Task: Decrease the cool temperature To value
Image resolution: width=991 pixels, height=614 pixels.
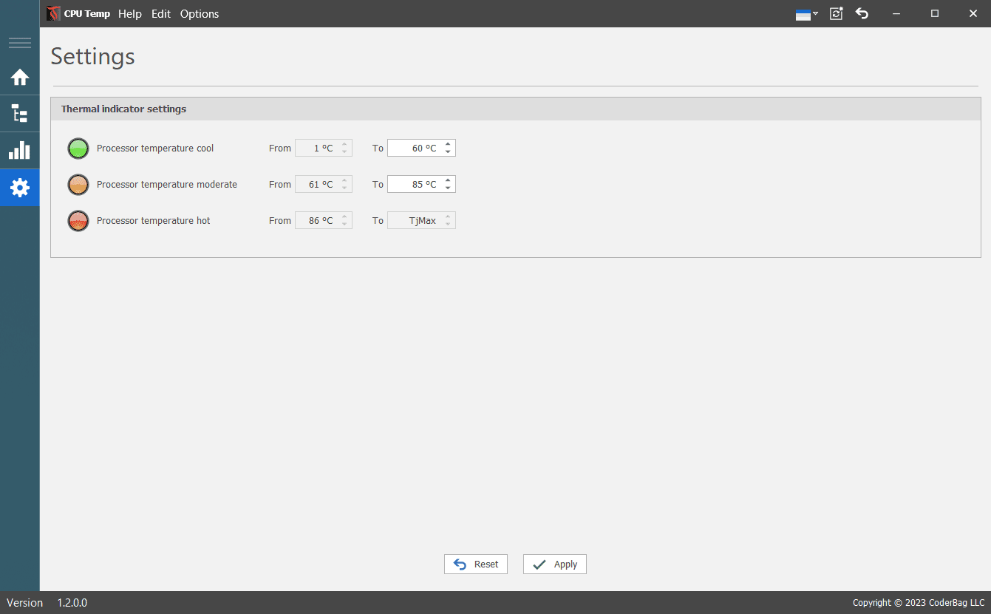Action: [448, 152]
